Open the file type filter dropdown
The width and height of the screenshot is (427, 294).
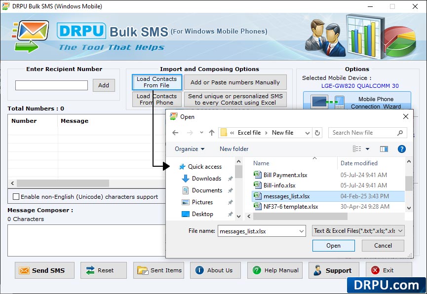400,231
